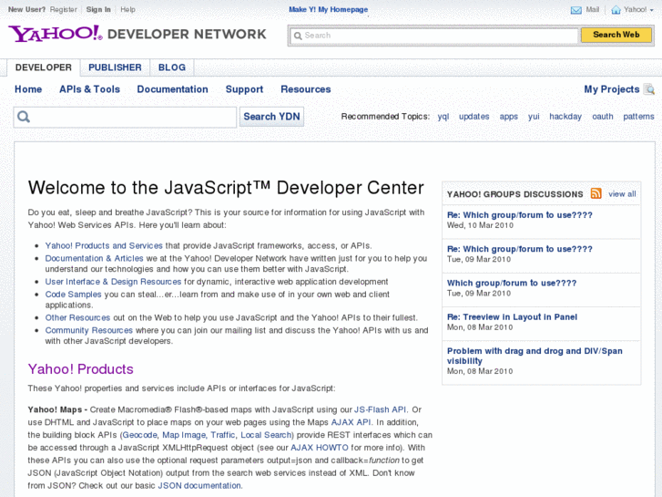
Task: Switch to the Publisher tab
Action: pos(115,67)
